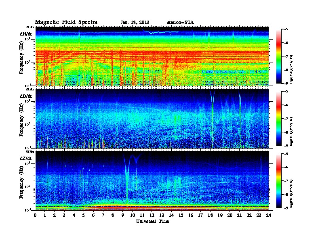This screenshot has width=320, height=247.
Task: Click the -6 tick on dZ/dt color scale
Action: tap(286, 167)
